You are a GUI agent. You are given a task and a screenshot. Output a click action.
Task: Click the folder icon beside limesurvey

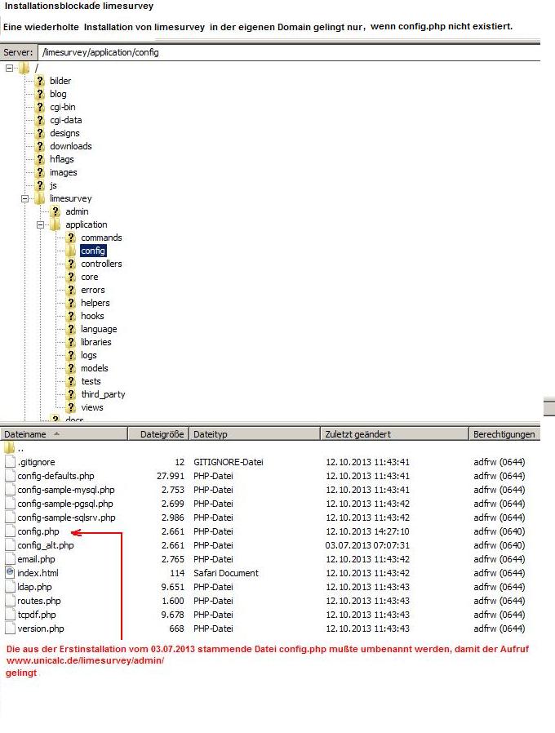coord(40,198)
